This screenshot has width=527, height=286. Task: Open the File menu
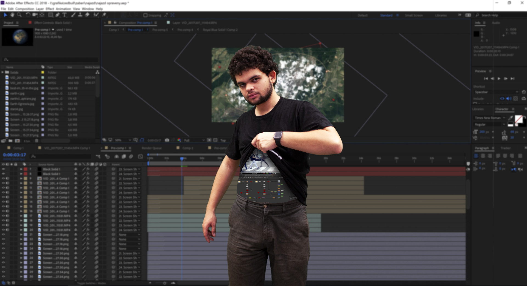click(3, 9)
